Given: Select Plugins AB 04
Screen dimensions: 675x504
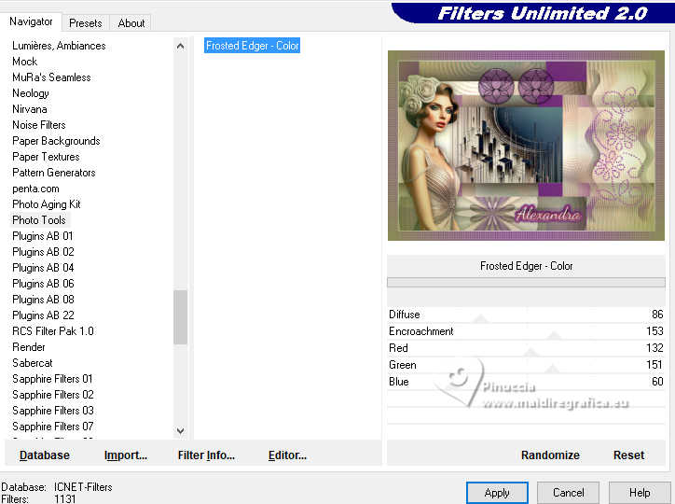Looking at the screenshot, I should point(43,268).
